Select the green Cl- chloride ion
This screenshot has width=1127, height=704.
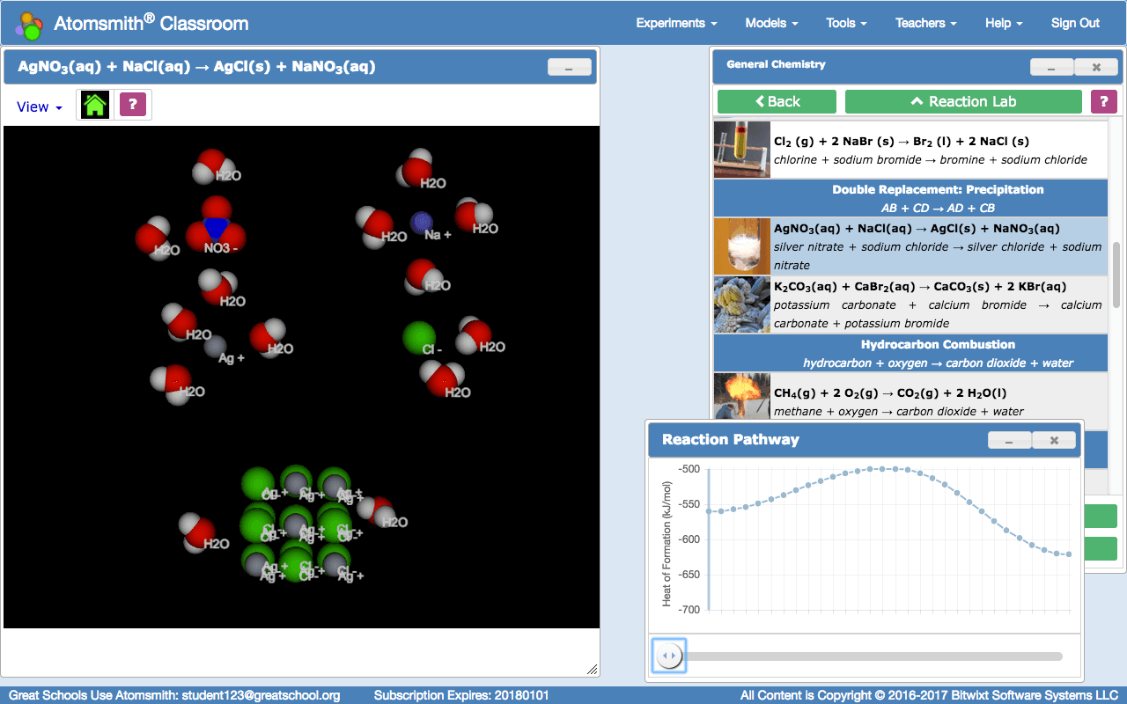point(419,338)
